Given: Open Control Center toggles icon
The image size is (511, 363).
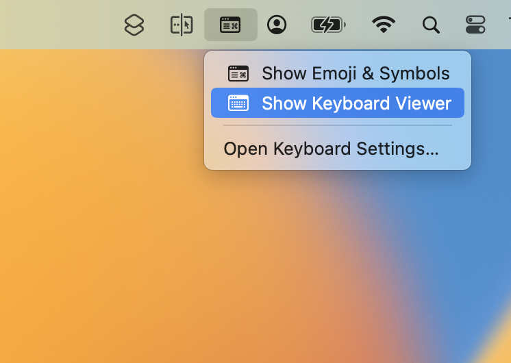Looking at the screenshot, I should (475, 25).
